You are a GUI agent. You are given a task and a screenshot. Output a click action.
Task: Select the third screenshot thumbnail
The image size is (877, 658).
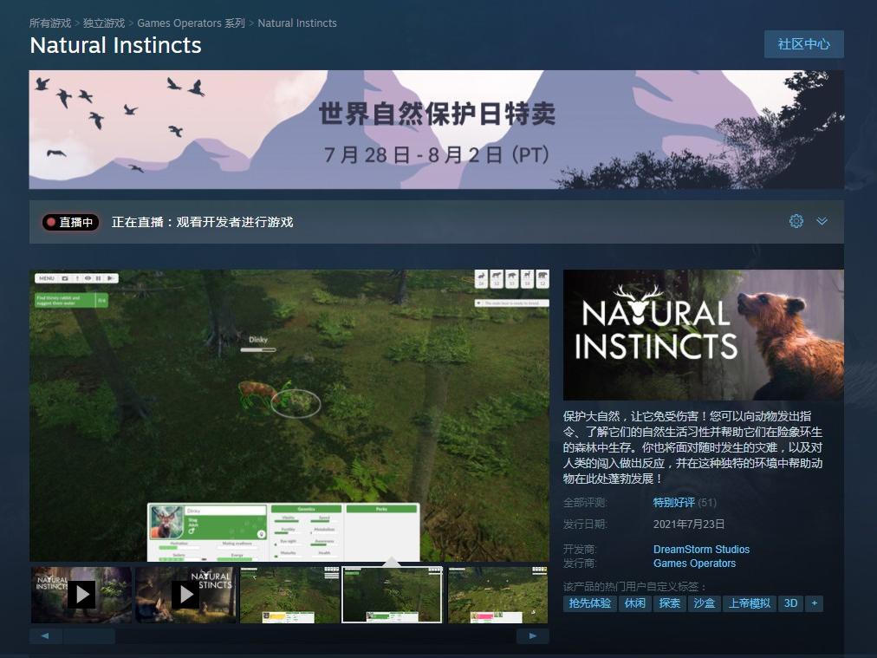tap(289, 594)
